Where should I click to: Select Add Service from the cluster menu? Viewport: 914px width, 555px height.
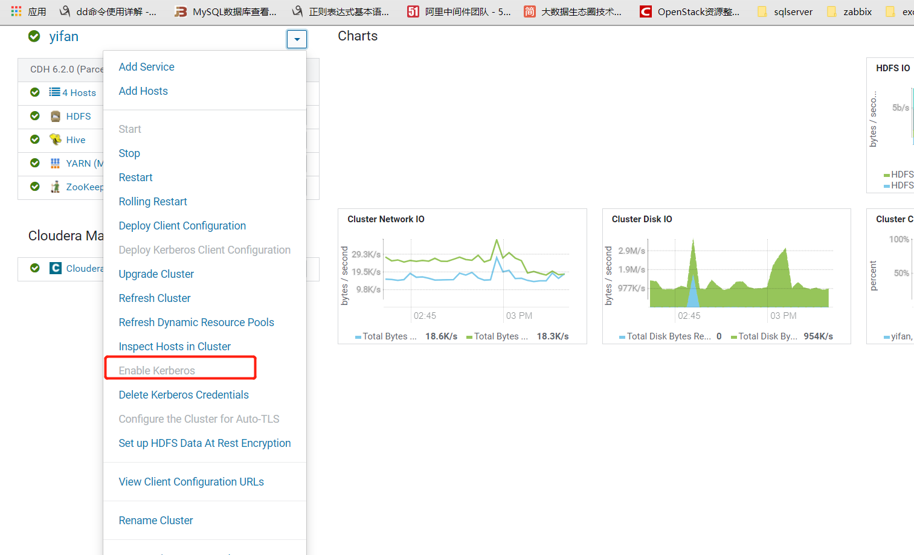tap(146, 67)
